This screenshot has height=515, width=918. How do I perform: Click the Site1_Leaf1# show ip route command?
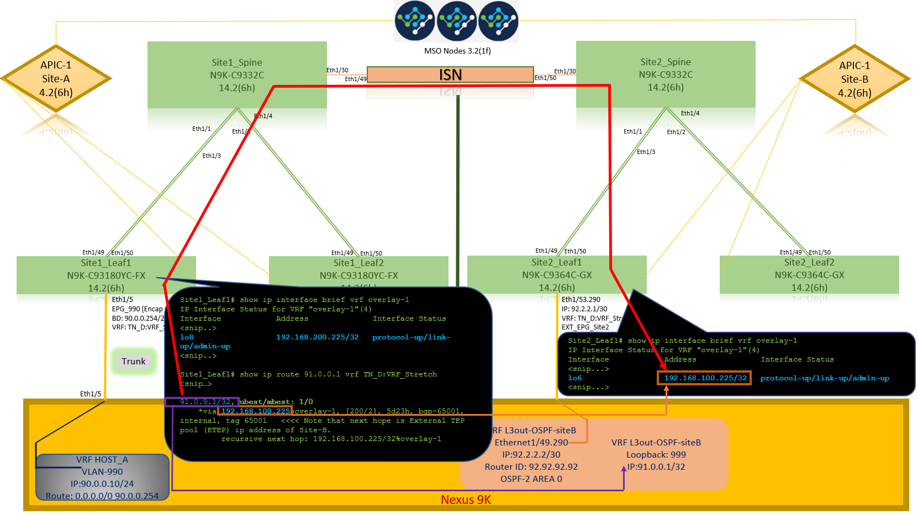[x=308, y=374]
